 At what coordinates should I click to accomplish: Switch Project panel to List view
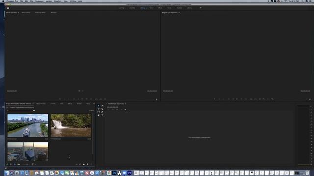point(11,164)
